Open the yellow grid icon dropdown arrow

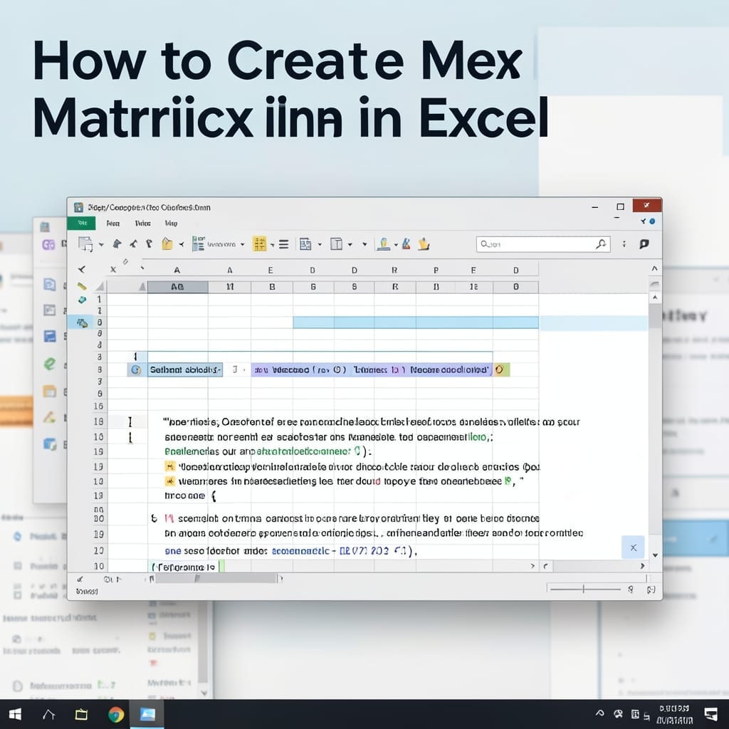click(x=272, y=245)
